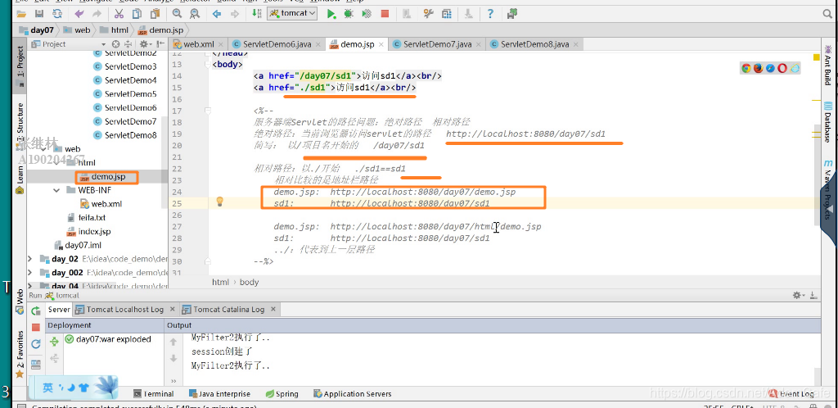Viewport: 838px width, 408px height.
Task: Open page in Chrome browser icon
Action: [x=746, y=68]
